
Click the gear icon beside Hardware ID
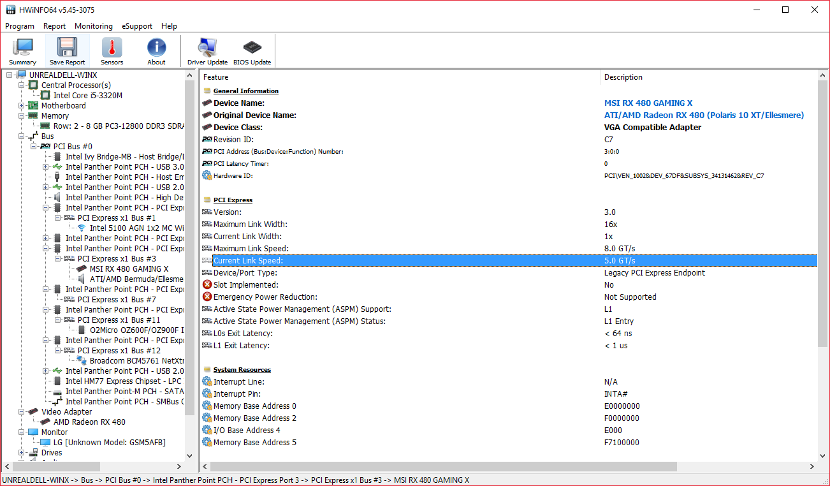pyautogui.click(x=207, y=175)
